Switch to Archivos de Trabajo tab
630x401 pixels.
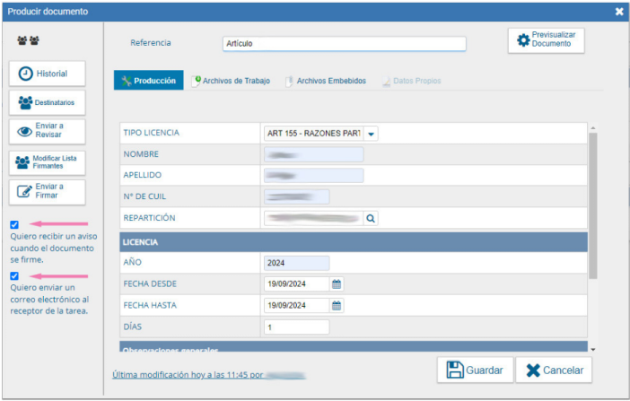pyautogui.click(x=233, y=81)
